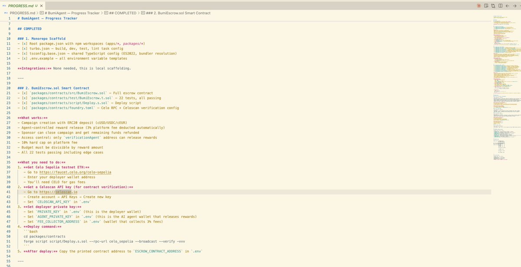Split the editor right

[x=500, y=6]
